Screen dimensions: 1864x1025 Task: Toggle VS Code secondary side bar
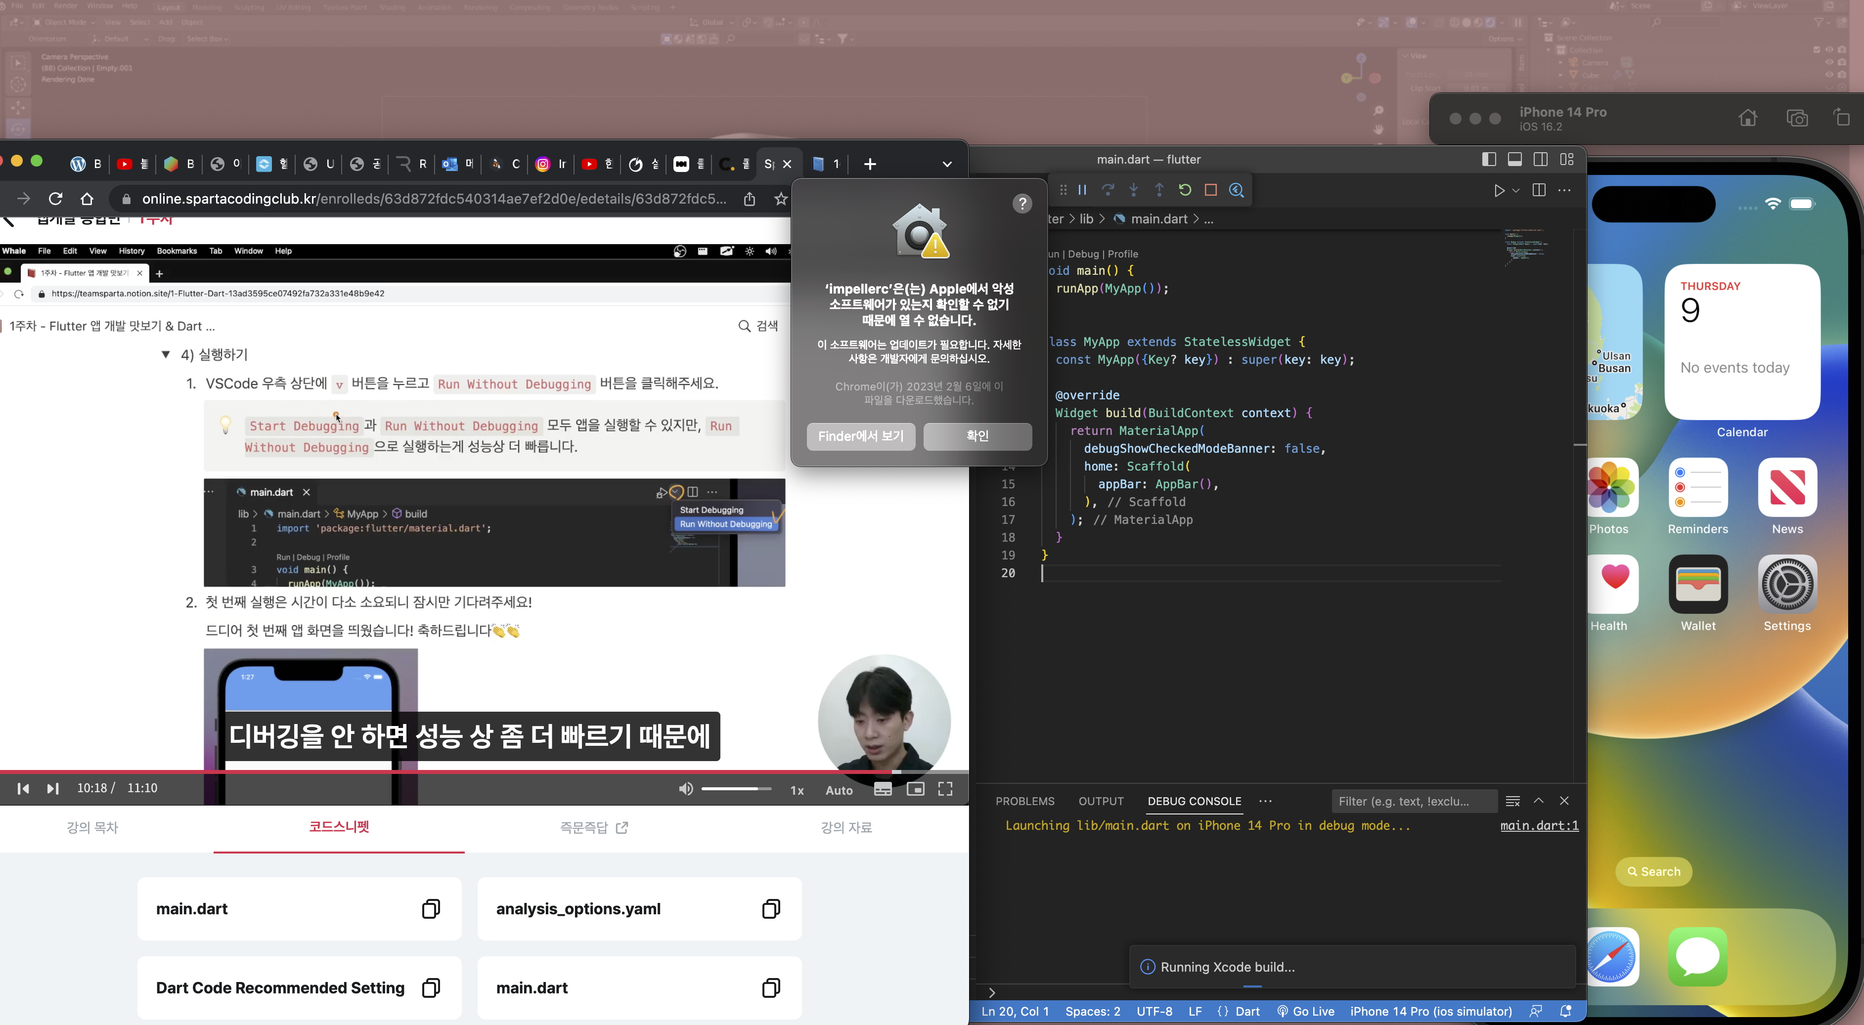[x=1541, y=159]
